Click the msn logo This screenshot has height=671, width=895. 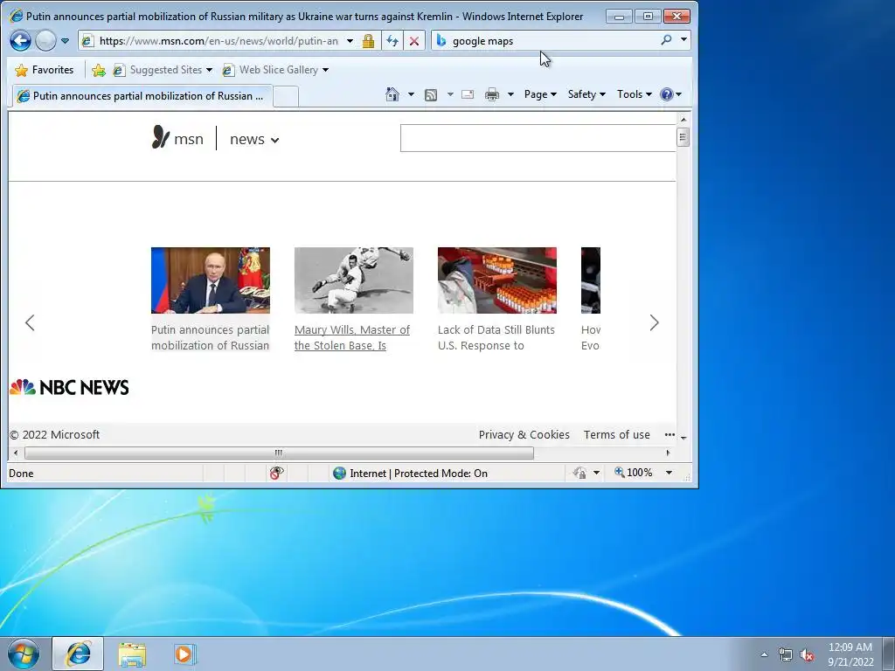(177, 138)
